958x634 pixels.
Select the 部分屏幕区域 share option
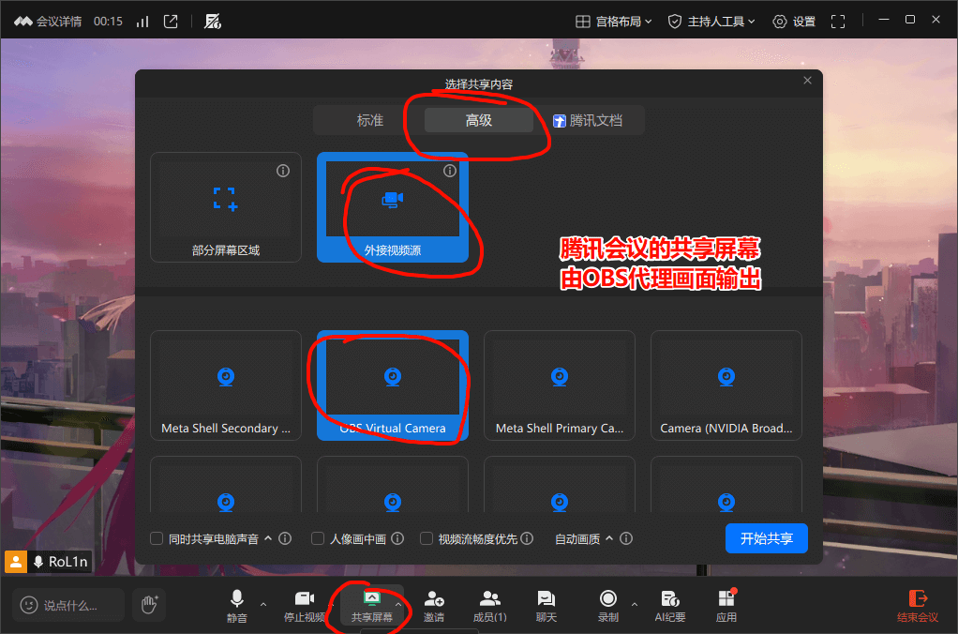[226, 207]
